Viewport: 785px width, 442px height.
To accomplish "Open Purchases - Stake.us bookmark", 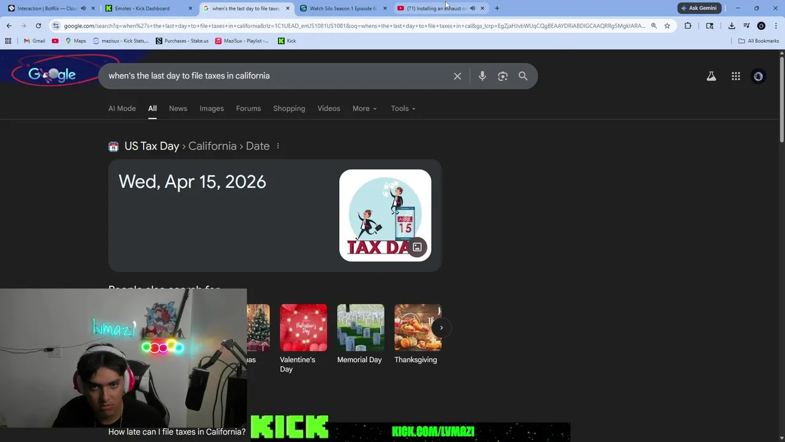I will [182, 41].
